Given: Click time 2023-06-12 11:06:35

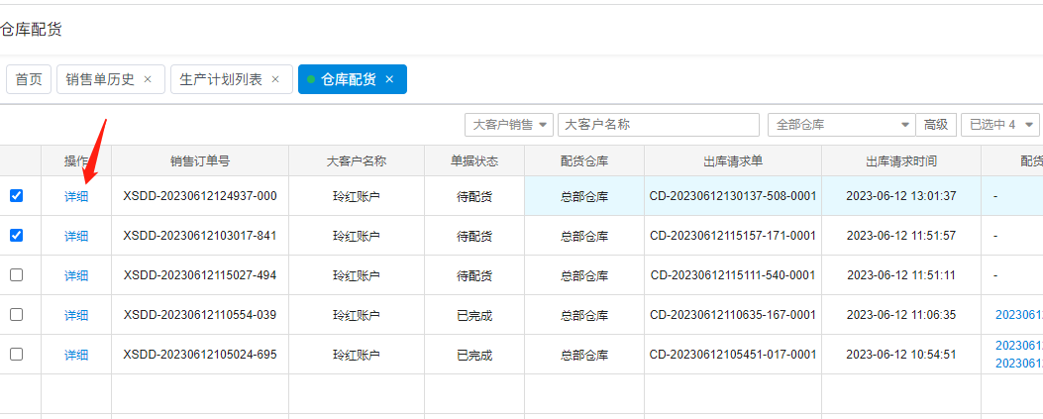Looking at the screenshot, I should (901, 315).
